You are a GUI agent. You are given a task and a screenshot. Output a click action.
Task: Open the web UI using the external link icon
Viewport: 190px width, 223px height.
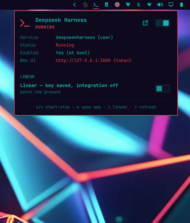pyautogui.click(x=145, y=23)
